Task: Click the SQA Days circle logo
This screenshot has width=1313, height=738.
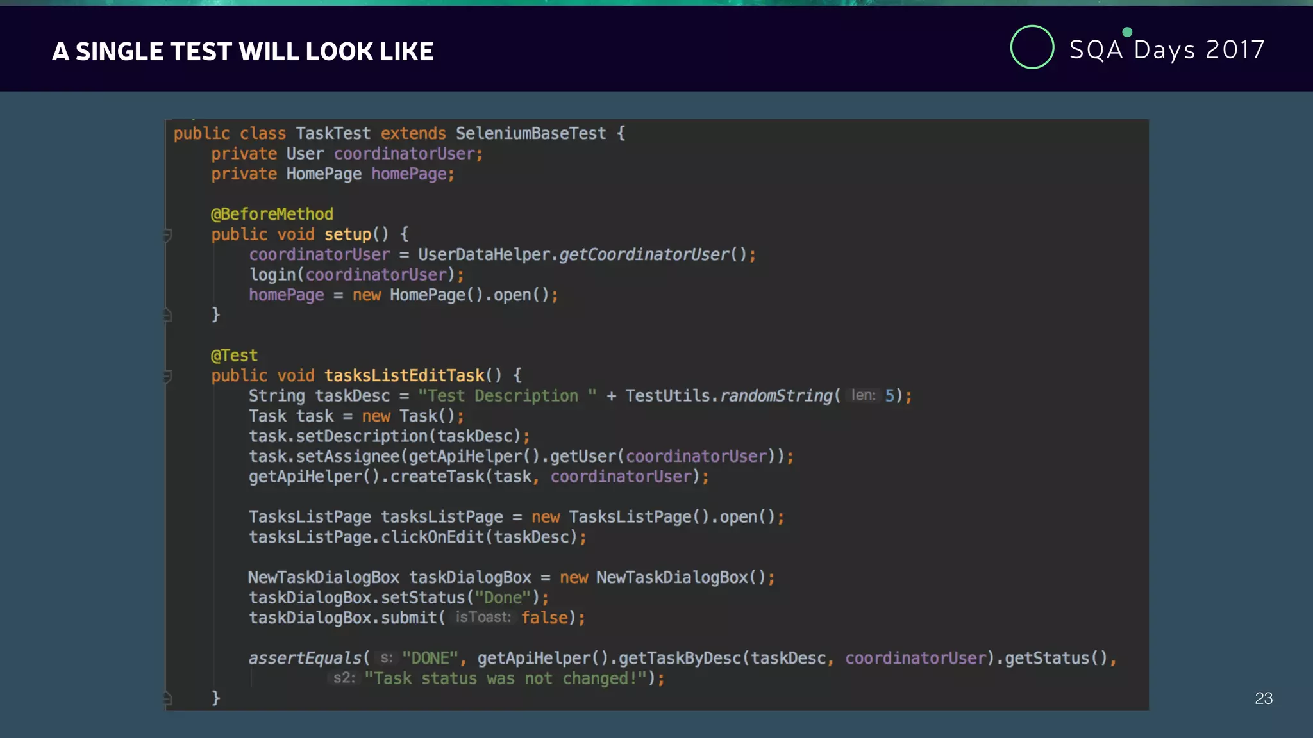Action: [x=1032, y=47]
